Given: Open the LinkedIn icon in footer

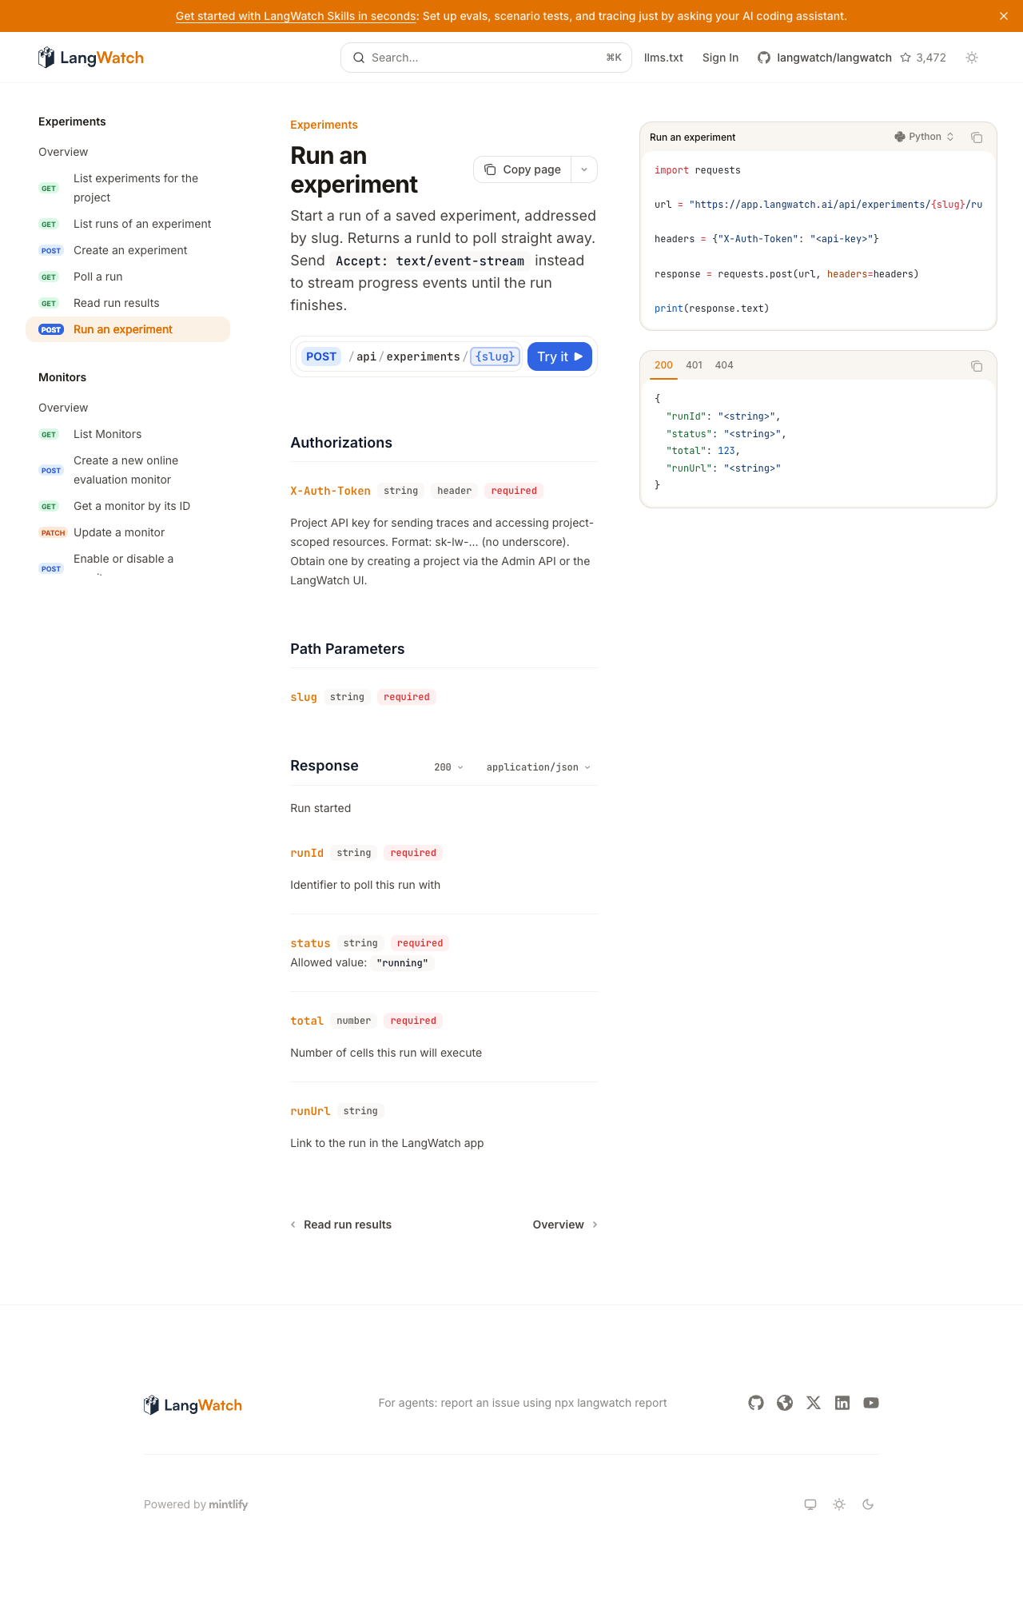Looking at the screenshot, I should (x=842, y=1403).
